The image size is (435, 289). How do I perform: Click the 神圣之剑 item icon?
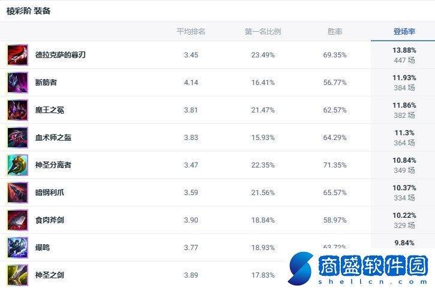17,275
